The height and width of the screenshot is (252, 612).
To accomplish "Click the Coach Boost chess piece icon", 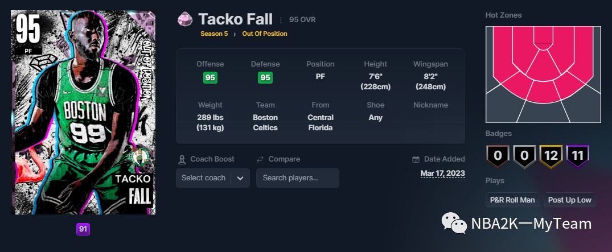I will [x=182, y=159].
